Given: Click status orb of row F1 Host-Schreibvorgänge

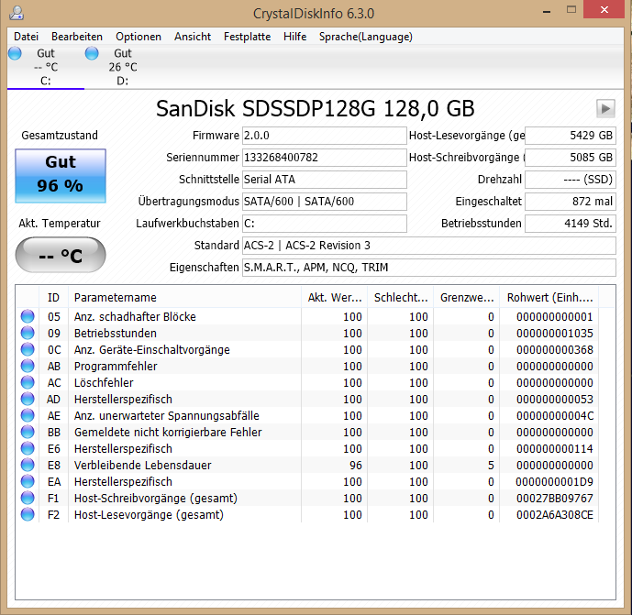Looking at the screenshot, I should pyautogui.click(x=28, y=499).
